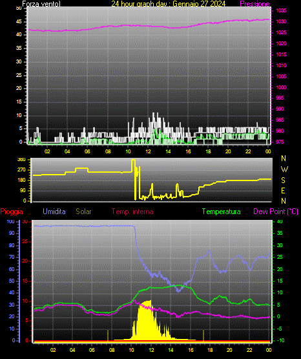The image size is (301, 359).
Task: Click the 12 hour mark under wind graph
Action: click(148, 151)
